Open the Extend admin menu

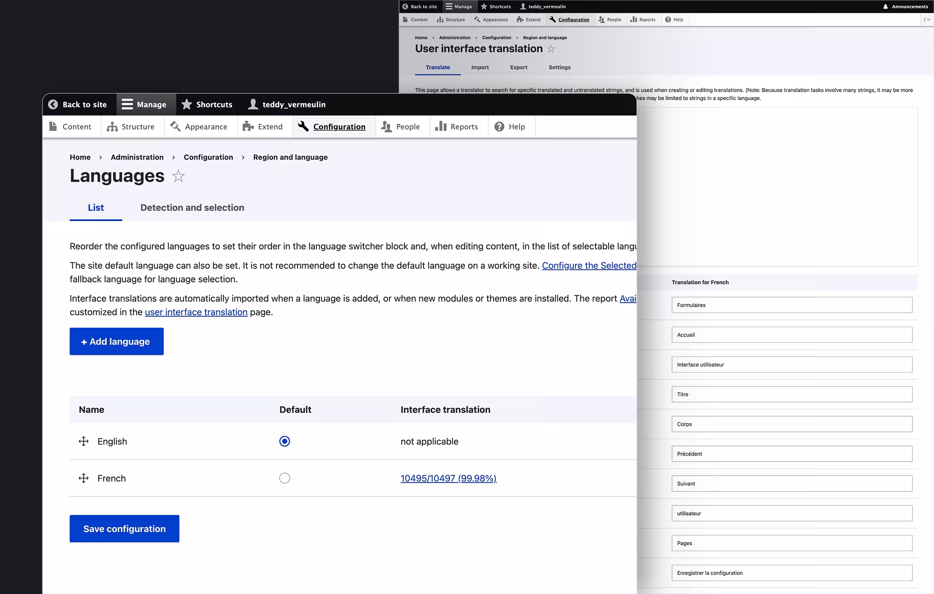click(262, 126)
